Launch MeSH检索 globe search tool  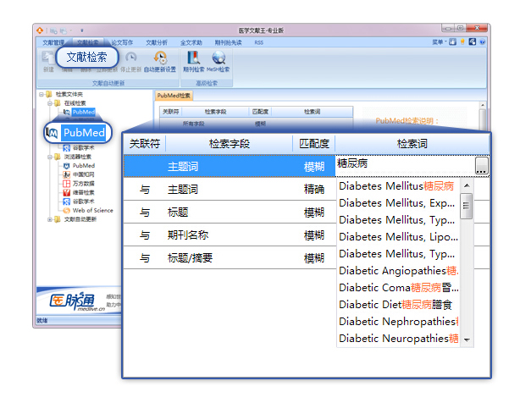coord(219,62)
